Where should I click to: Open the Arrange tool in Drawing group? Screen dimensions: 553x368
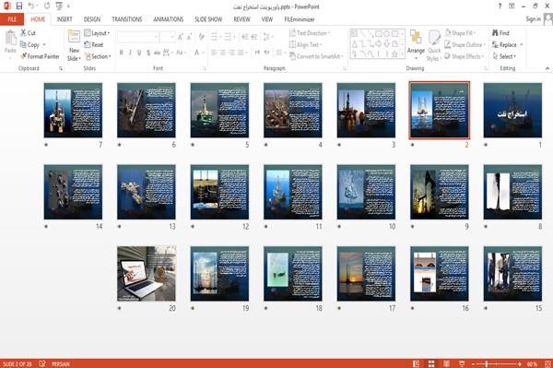pyautogui.click(x=416, y=44)
